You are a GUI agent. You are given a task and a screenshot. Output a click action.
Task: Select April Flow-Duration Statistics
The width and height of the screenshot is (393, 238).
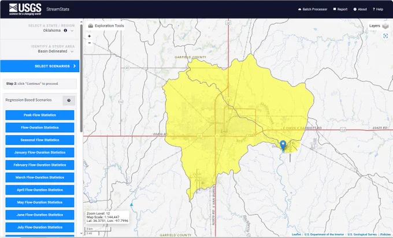[x=40, y=190]
